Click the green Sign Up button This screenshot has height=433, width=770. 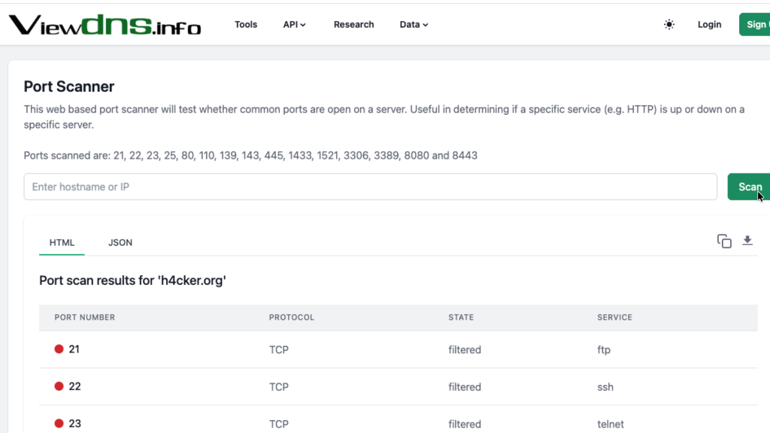[755, 25]
